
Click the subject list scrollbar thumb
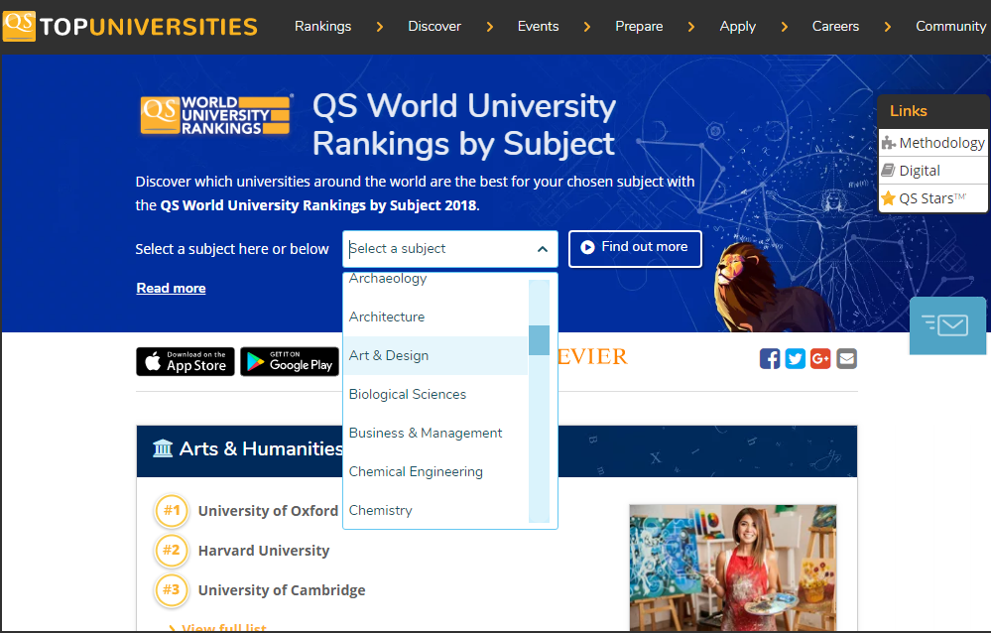pos(539,340)
